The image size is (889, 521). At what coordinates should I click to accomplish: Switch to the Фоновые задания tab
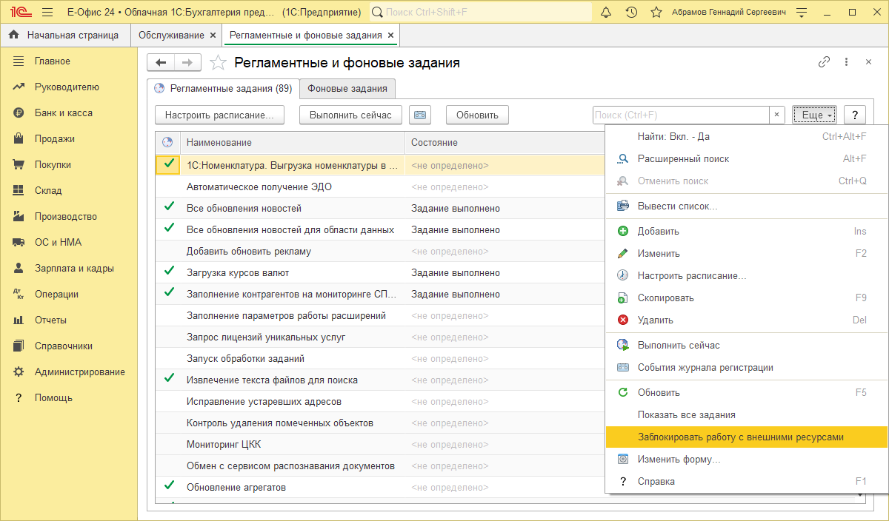347,88
